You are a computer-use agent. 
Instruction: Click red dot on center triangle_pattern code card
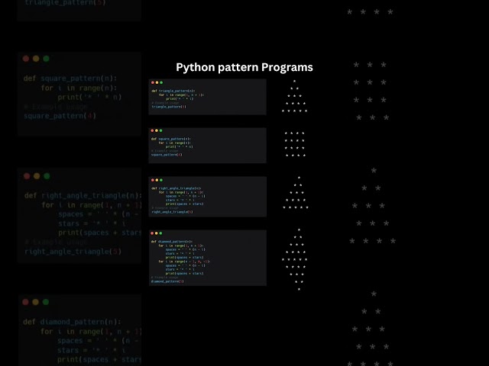(153, 82)
